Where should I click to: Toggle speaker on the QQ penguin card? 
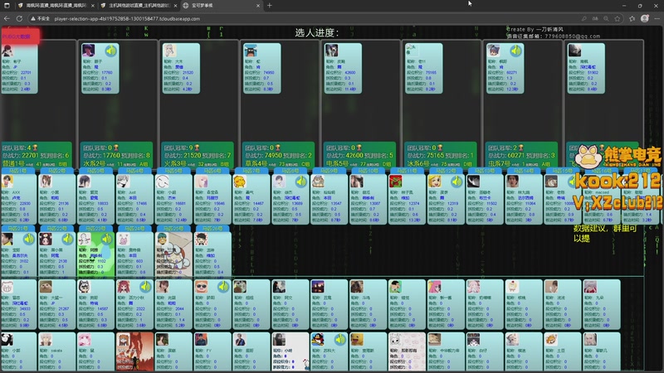[339, 340]
